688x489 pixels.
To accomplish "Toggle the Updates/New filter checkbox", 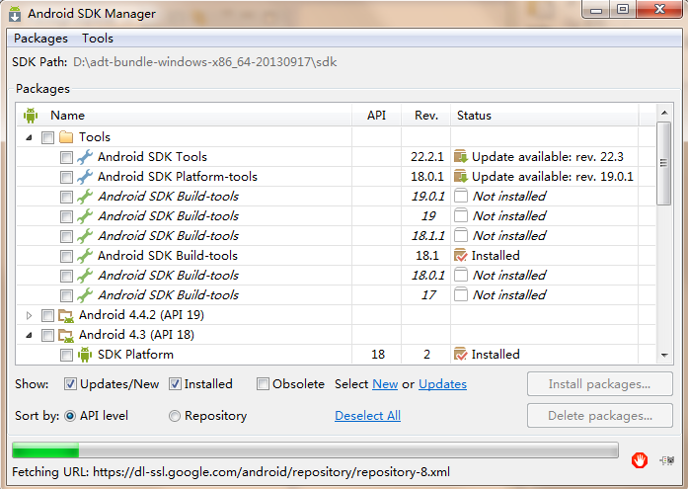I will (71, 384).
